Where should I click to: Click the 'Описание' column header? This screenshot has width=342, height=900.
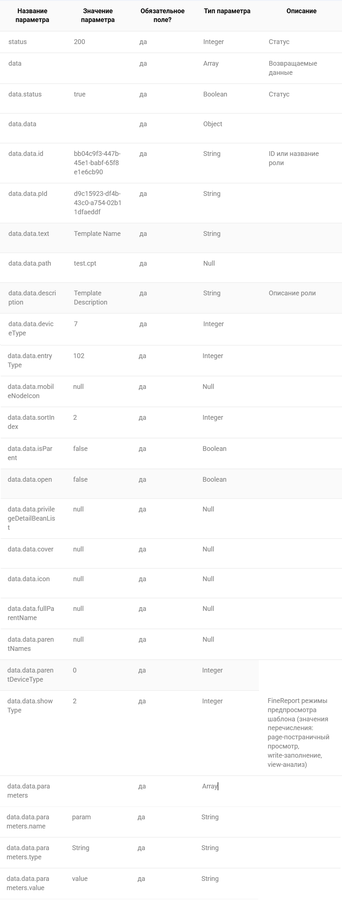pos(301,11)
